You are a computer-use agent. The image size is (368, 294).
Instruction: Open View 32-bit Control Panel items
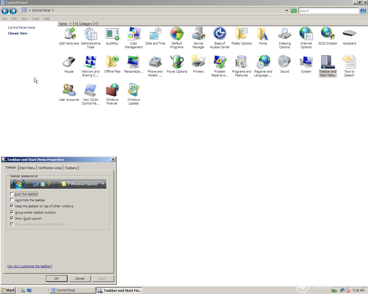[x=91, y=94]
